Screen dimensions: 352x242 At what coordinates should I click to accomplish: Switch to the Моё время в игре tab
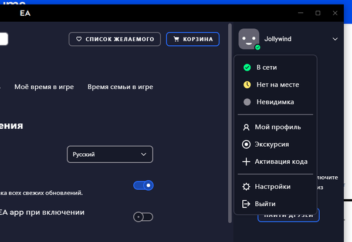pos(44,87)
